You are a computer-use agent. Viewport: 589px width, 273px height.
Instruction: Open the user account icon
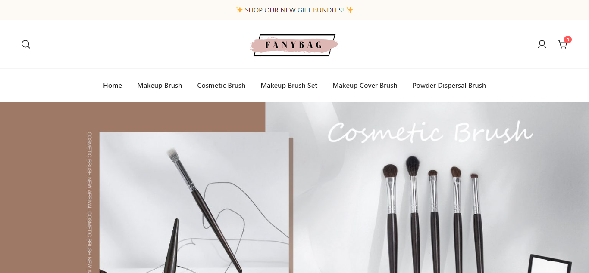pos(542,44)
